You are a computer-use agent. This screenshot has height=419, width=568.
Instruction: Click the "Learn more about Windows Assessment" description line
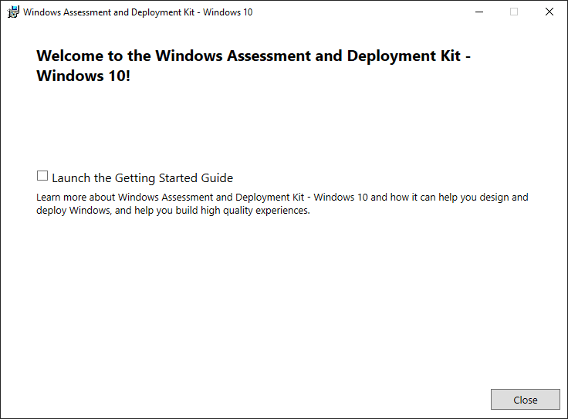point(282,198)
